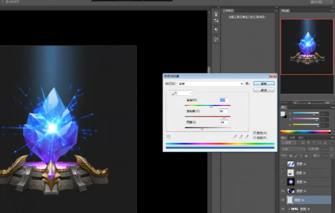Toggle the Colorize checkbox
335x213 pixels.
point(255,133)
